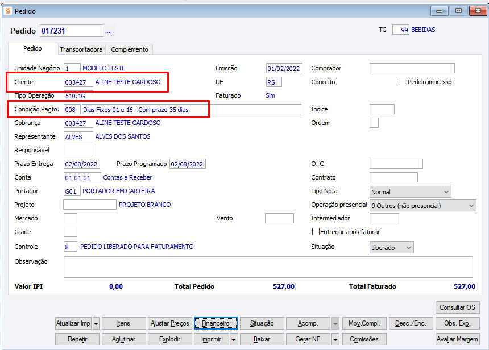This screenshot has width=489, height=350.
Task: Click the Avaliar Margem button
Action: [x=458, y=339]
